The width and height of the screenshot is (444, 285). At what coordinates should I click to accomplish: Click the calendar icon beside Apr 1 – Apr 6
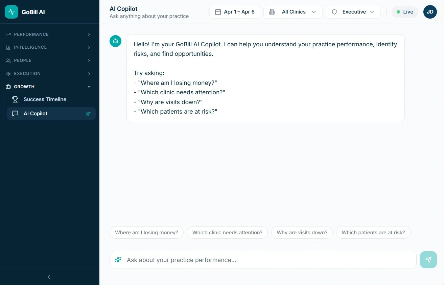218,12
